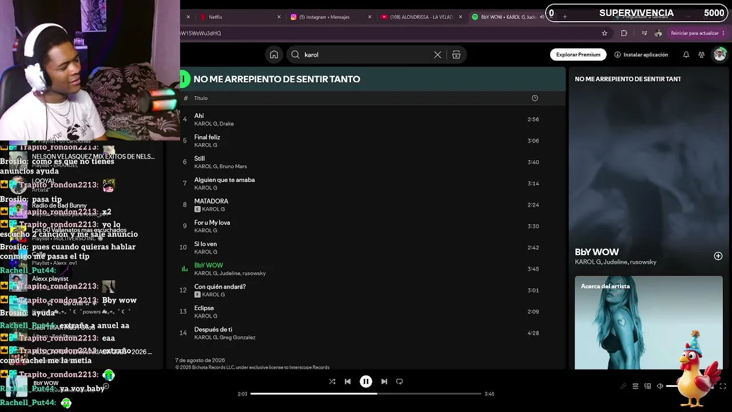The image size is (732, 412).
Task: Click 'Instalar aplicación' link
Action: [x=641, y=54]
